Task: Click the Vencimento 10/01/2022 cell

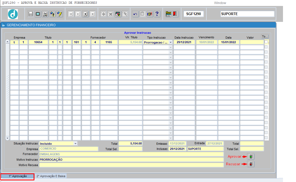Action: point(207,42)
